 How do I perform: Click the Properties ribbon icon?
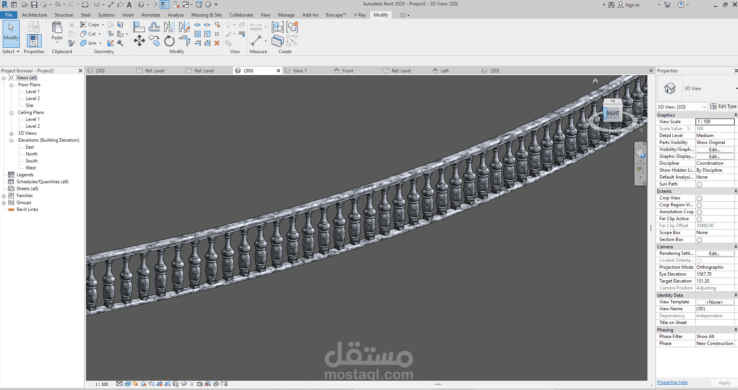(x=34, y=41)
